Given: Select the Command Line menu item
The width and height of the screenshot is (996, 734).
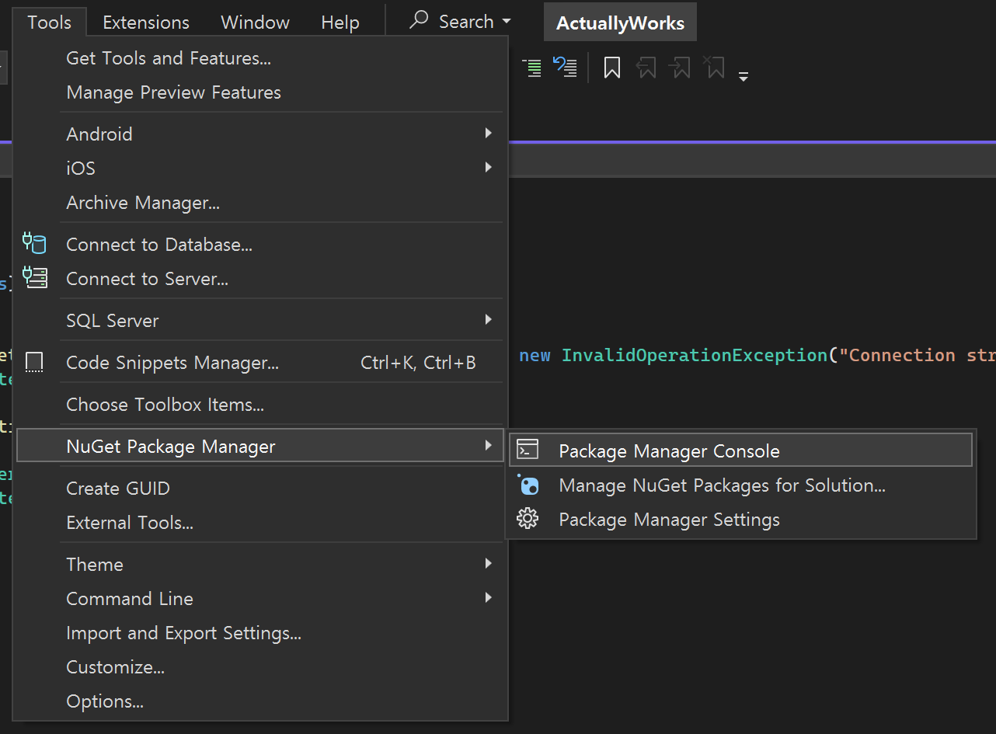Looking at the screenshot, I should [260, 599].
